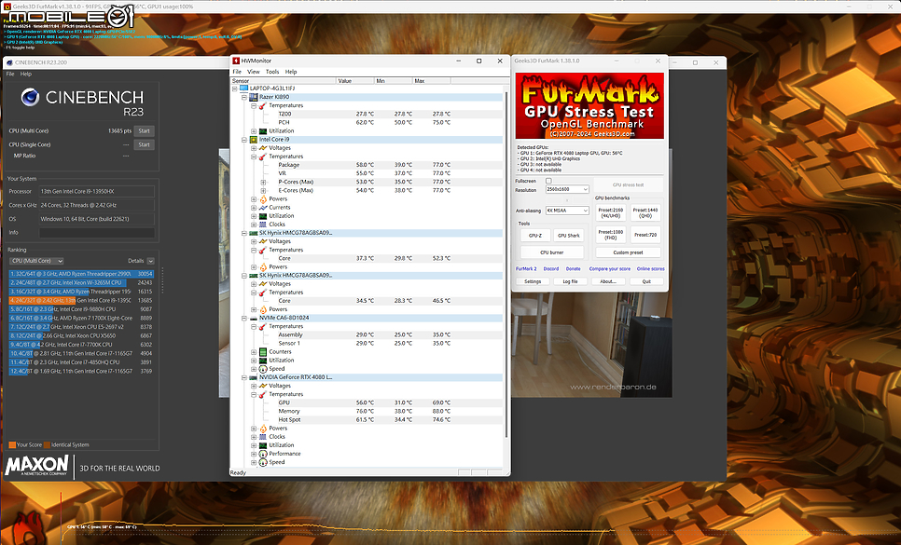Click RTX 4080 Temperatures thermometer icon
Screen dimensions: 901x545
coord(263,394)
